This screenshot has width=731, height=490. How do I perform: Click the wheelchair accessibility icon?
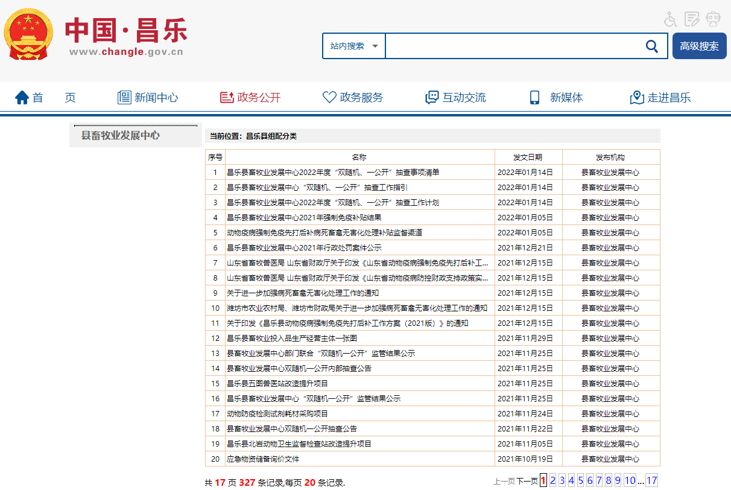pos(671,19)
